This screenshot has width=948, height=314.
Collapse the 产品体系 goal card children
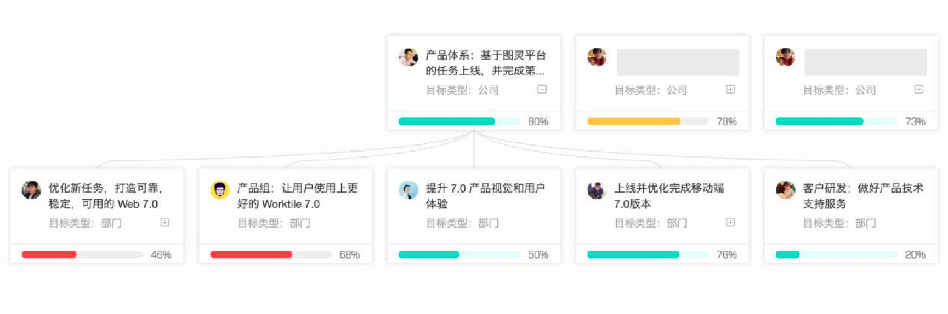pos(542,89)
